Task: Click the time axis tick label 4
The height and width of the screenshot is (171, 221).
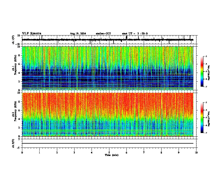Action: click(92, 153)
